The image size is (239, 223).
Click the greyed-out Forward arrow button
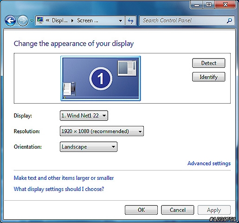(23, 20)
